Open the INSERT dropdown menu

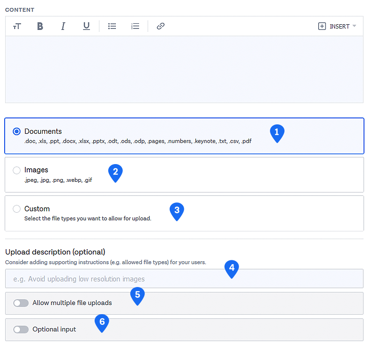click(337, 26)
